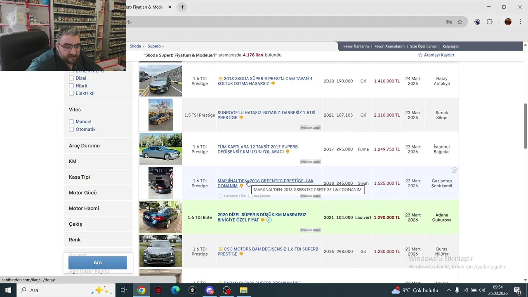Hide the MARJİNAL'DEN listing with the X icon
Screen dimensions: 528x297
[x=454, y=170]
